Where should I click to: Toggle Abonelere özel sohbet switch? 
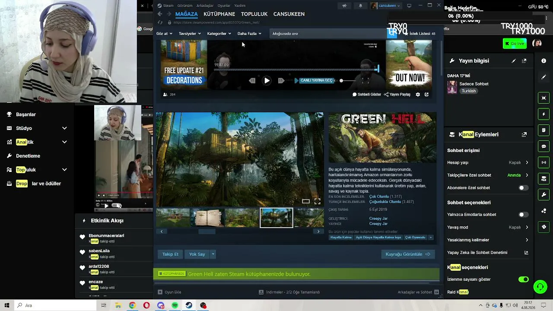tap(523, 188)
